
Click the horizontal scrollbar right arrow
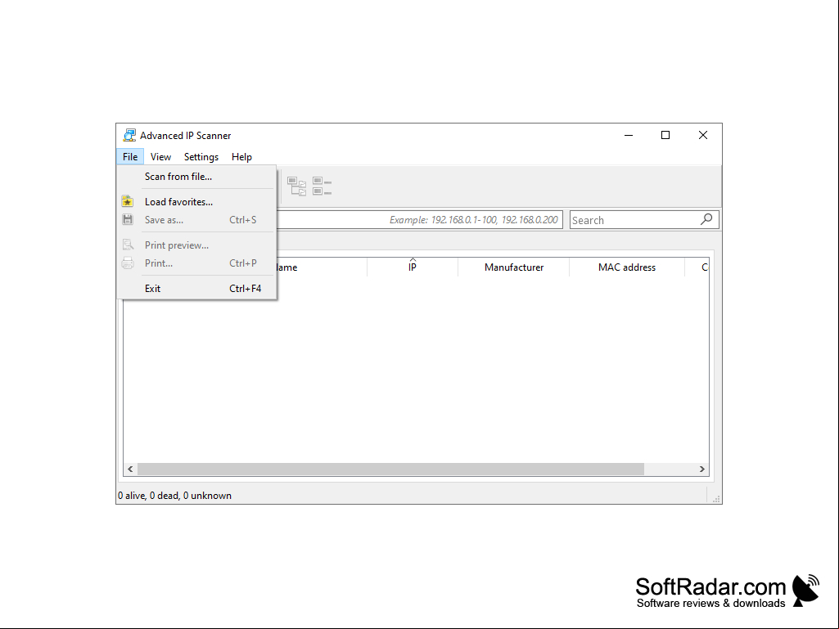click(702, 469)
